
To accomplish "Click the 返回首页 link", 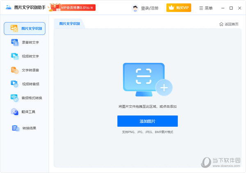I will 232,24.
